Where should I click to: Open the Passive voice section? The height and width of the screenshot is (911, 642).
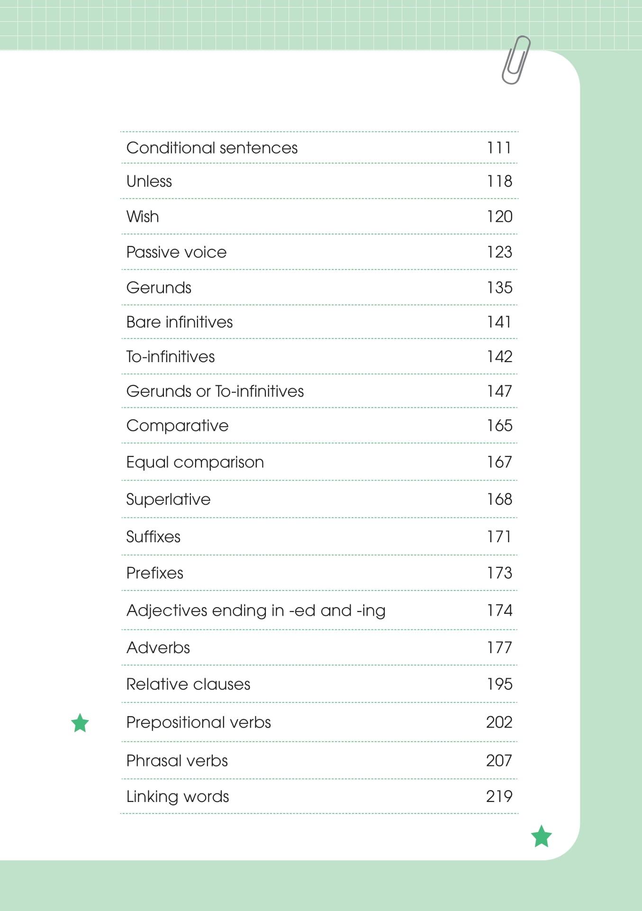point(176,252)
